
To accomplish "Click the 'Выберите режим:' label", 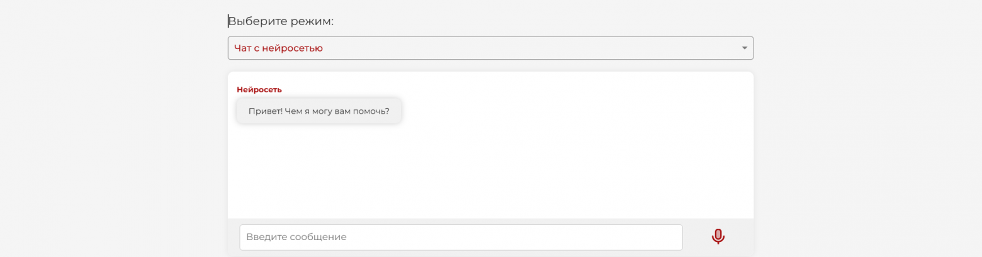I will [x=281, y=21].
